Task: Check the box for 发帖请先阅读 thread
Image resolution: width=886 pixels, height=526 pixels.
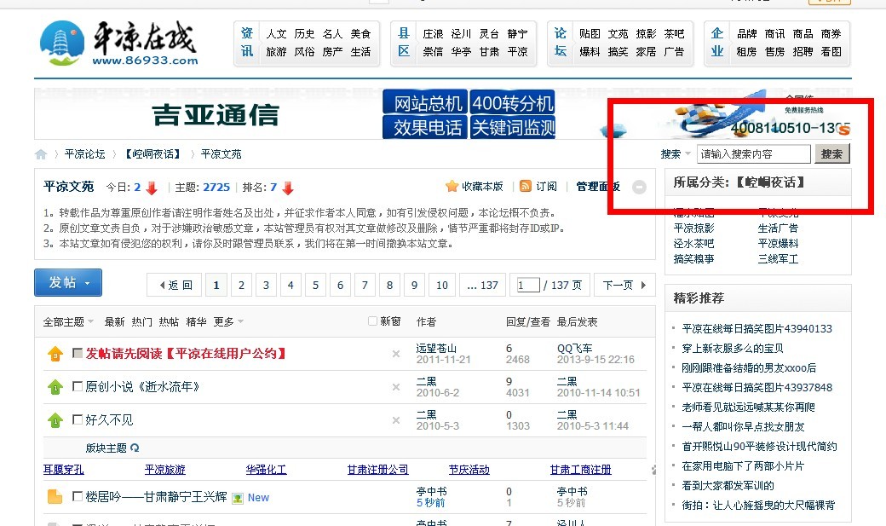Action: click(x=78, y=354)
